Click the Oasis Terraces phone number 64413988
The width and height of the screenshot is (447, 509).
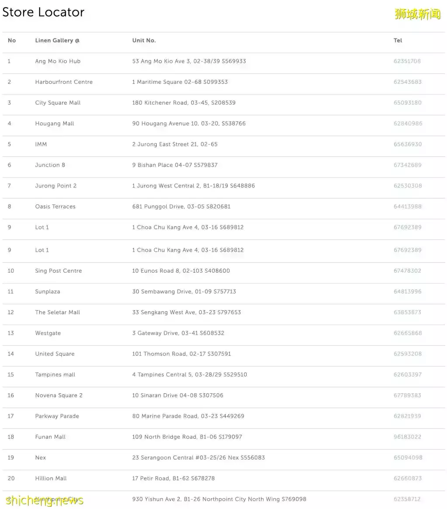[x=407, y=207]
